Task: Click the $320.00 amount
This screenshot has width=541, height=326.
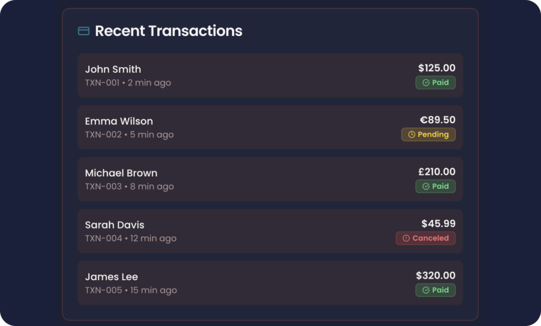Action: pyautogui.click(x=436, y=275)
